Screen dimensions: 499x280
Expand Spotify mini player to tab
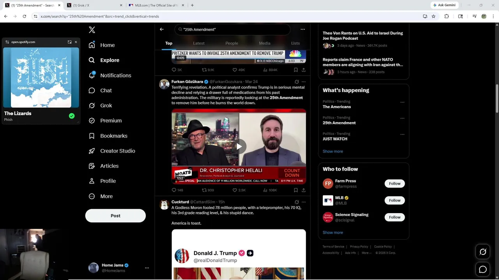click(69, 42)
